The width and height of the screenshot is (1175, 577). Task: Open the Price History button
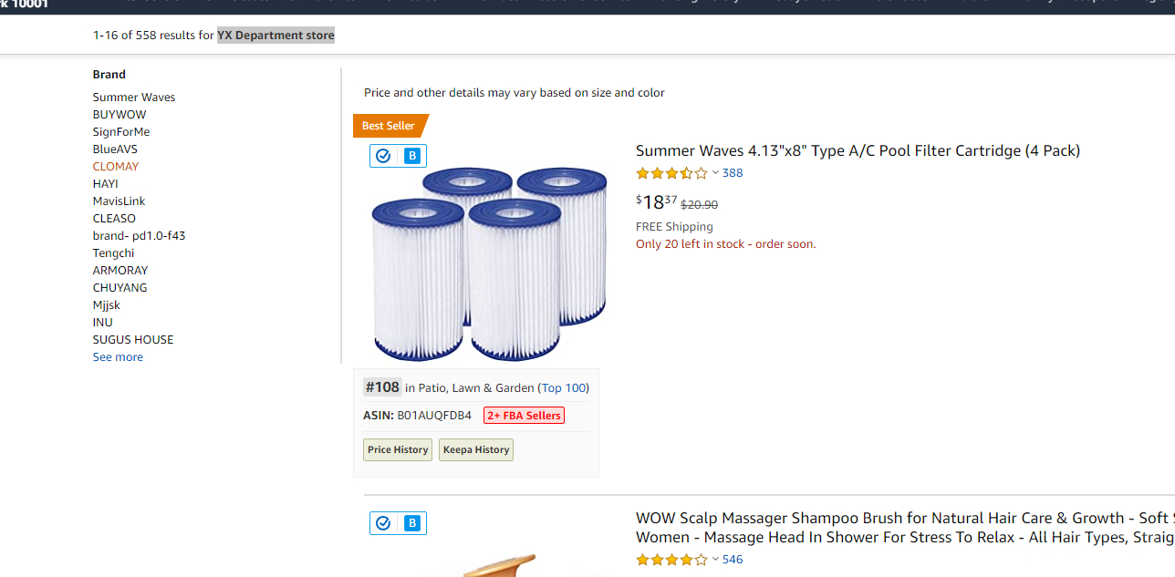click(x=398, y=449)
